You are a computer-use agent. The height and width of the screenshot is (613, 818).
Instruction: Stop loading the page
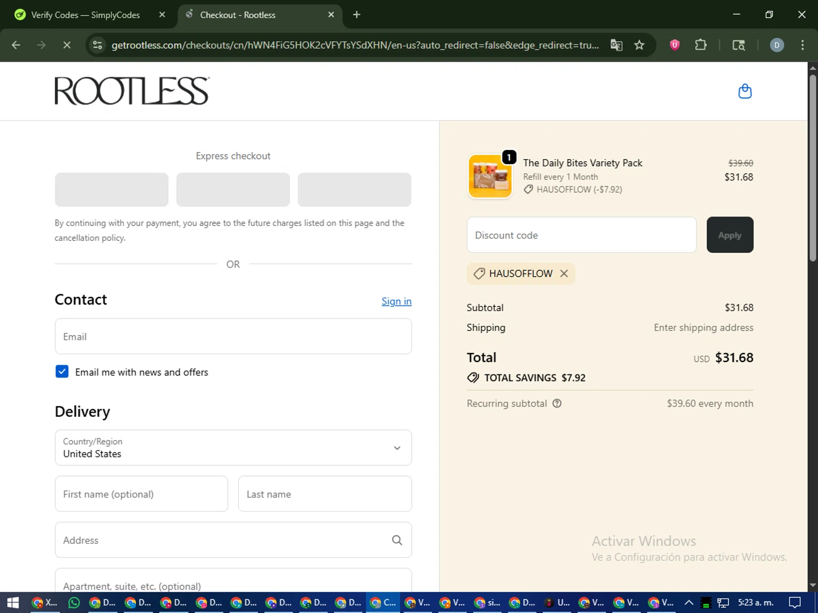tap(67, 45)
